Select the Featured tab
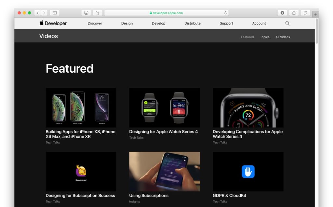The height and width of the screenshot is (207, 333). coord(247,37)
